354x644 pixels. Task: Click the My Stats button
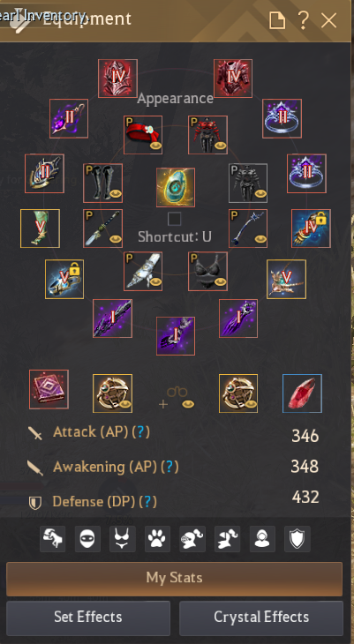(x=174, y=579)
